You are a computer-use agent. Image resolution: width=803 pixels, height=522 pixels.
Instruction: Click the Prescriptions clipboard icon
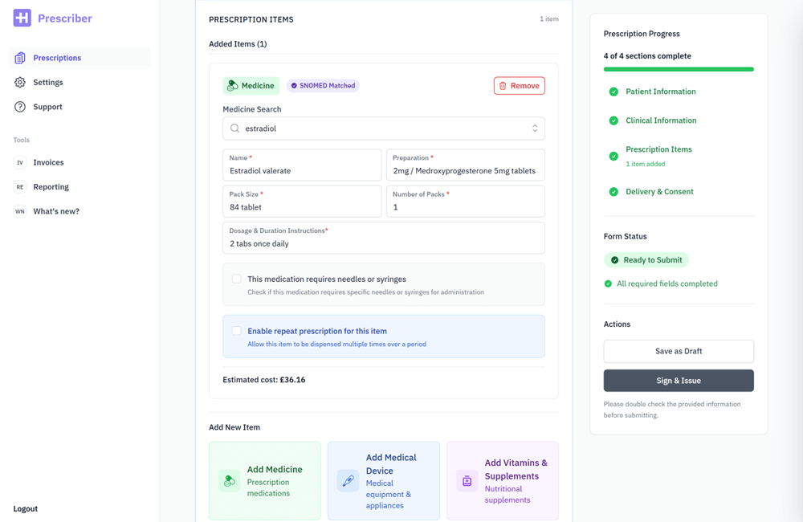pos(20,58)
